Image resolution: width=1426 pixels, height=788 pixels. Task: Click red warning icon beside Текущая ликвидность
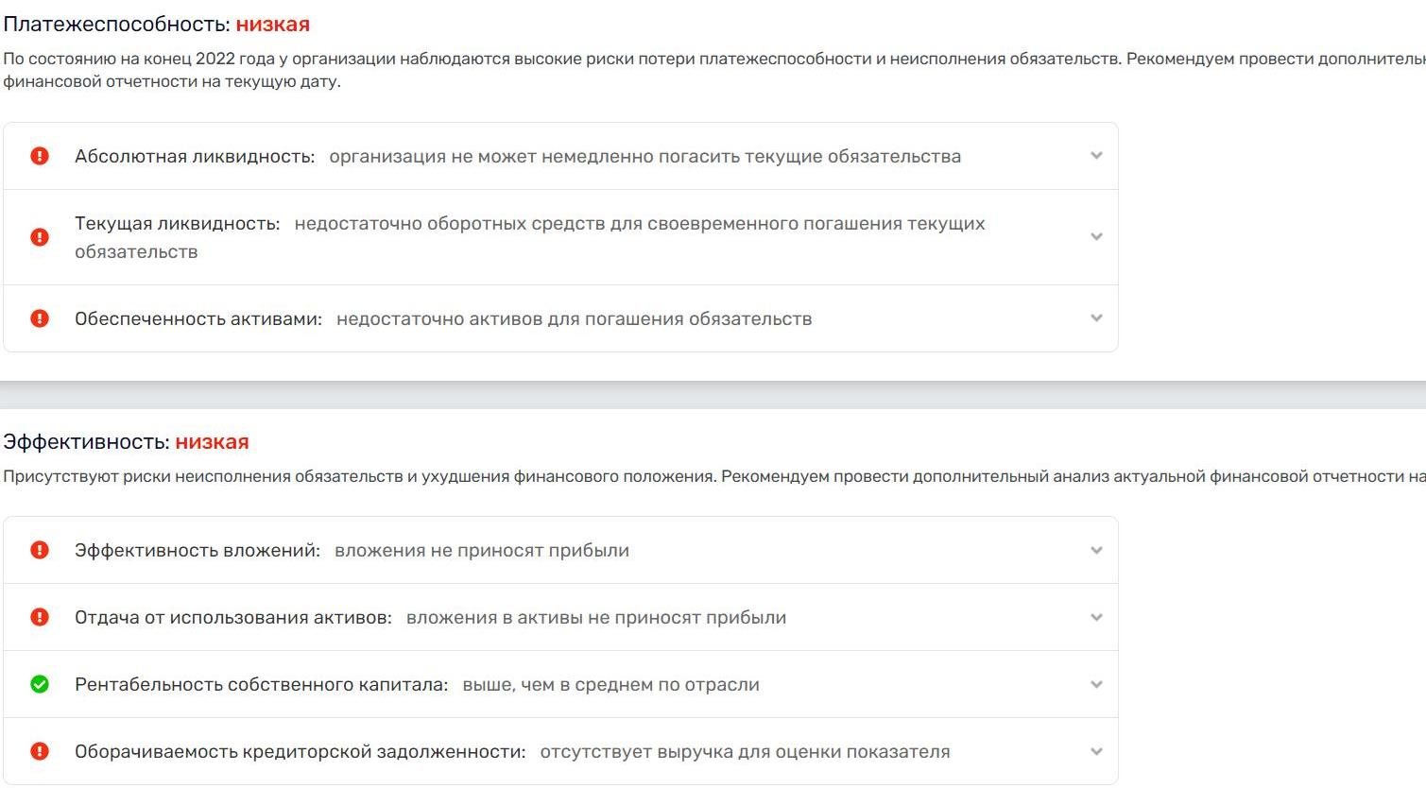point(40,237)
